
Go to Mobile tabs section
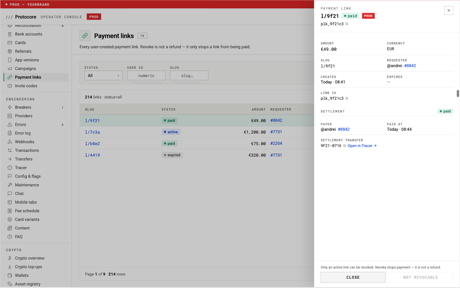pos(36,202)
